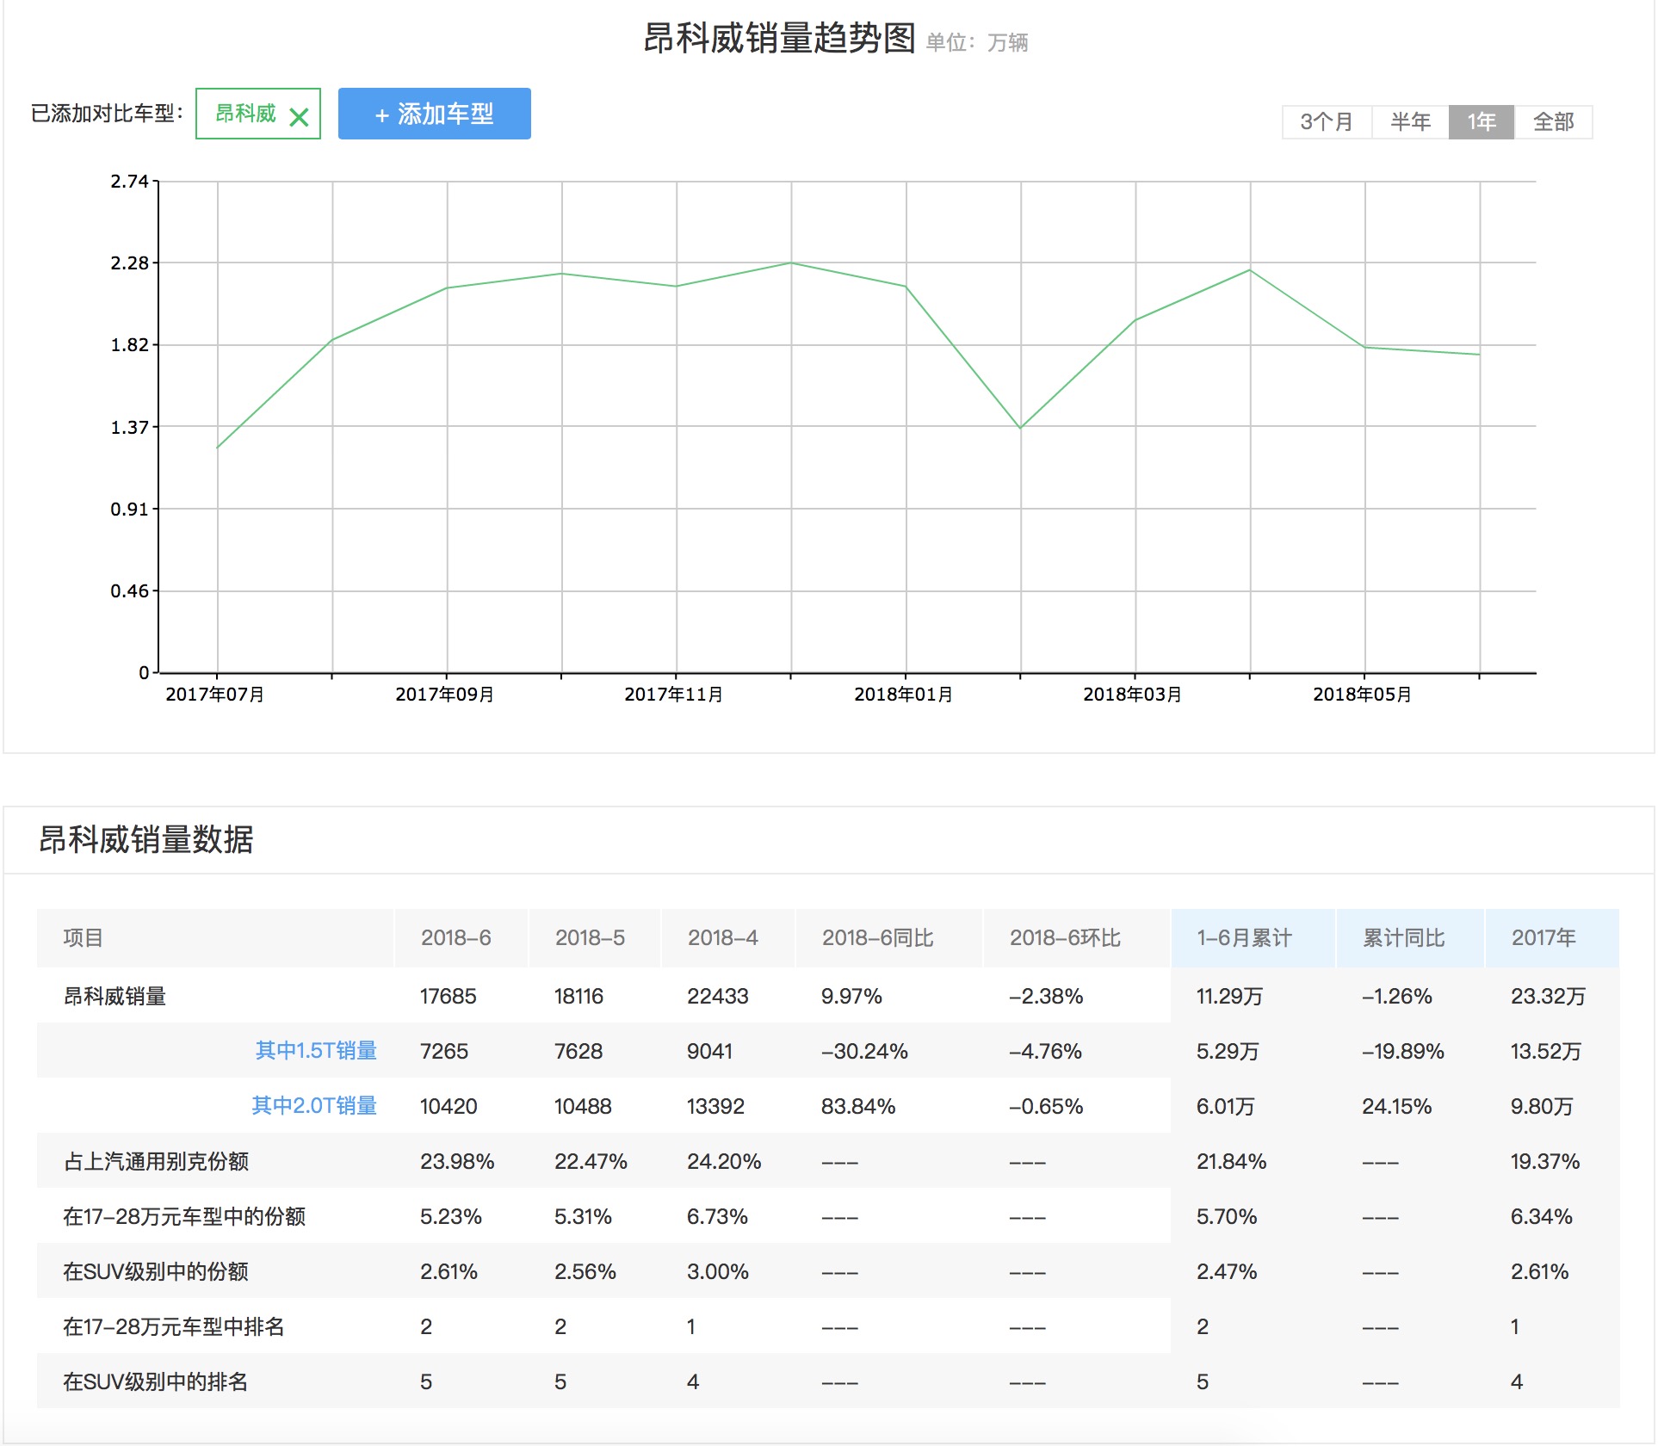The height and width of the screenshot is (1446, 1658).
Task: Open the 其中2.0T销量 link
Action: (x=316, y=1106)
